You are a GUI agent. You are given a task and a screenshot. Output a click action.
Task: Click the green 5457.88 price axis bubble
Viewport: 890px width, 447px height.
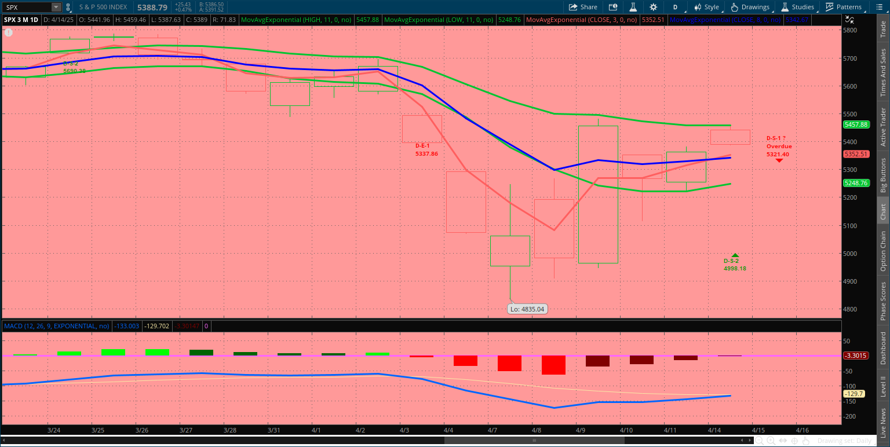[x=856, y=124]
